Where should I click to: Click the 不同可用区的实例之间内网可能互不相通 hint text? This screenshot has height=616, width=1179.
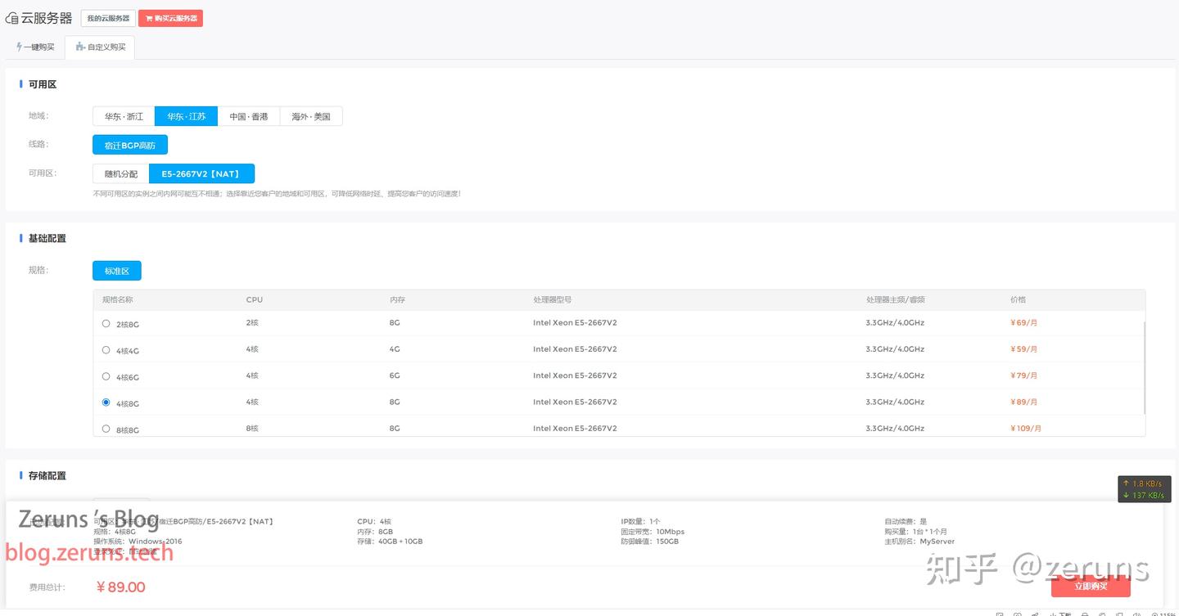277,194
